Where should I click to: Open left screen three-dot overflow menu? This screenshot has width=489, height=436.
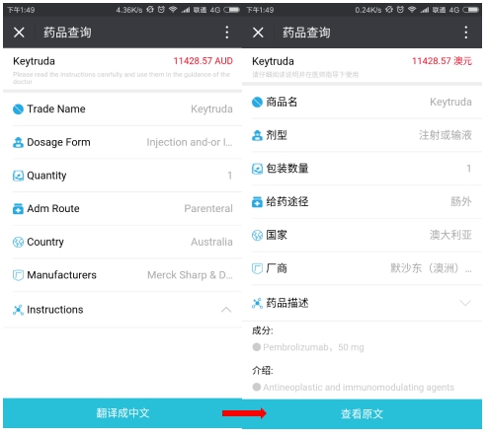[227, 33]
